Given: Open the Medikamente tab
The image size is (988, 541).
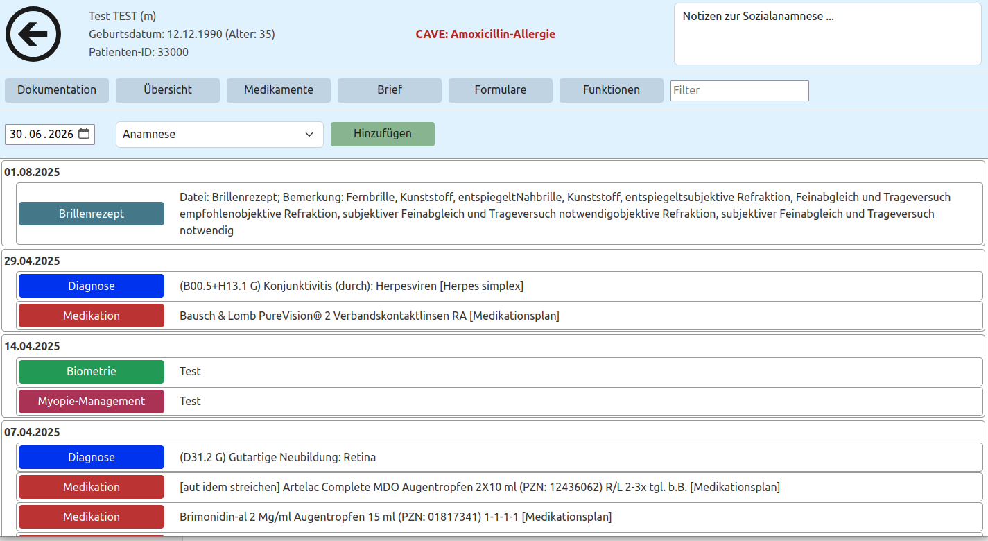Looking at the screenshot, I should pos(279,90).
